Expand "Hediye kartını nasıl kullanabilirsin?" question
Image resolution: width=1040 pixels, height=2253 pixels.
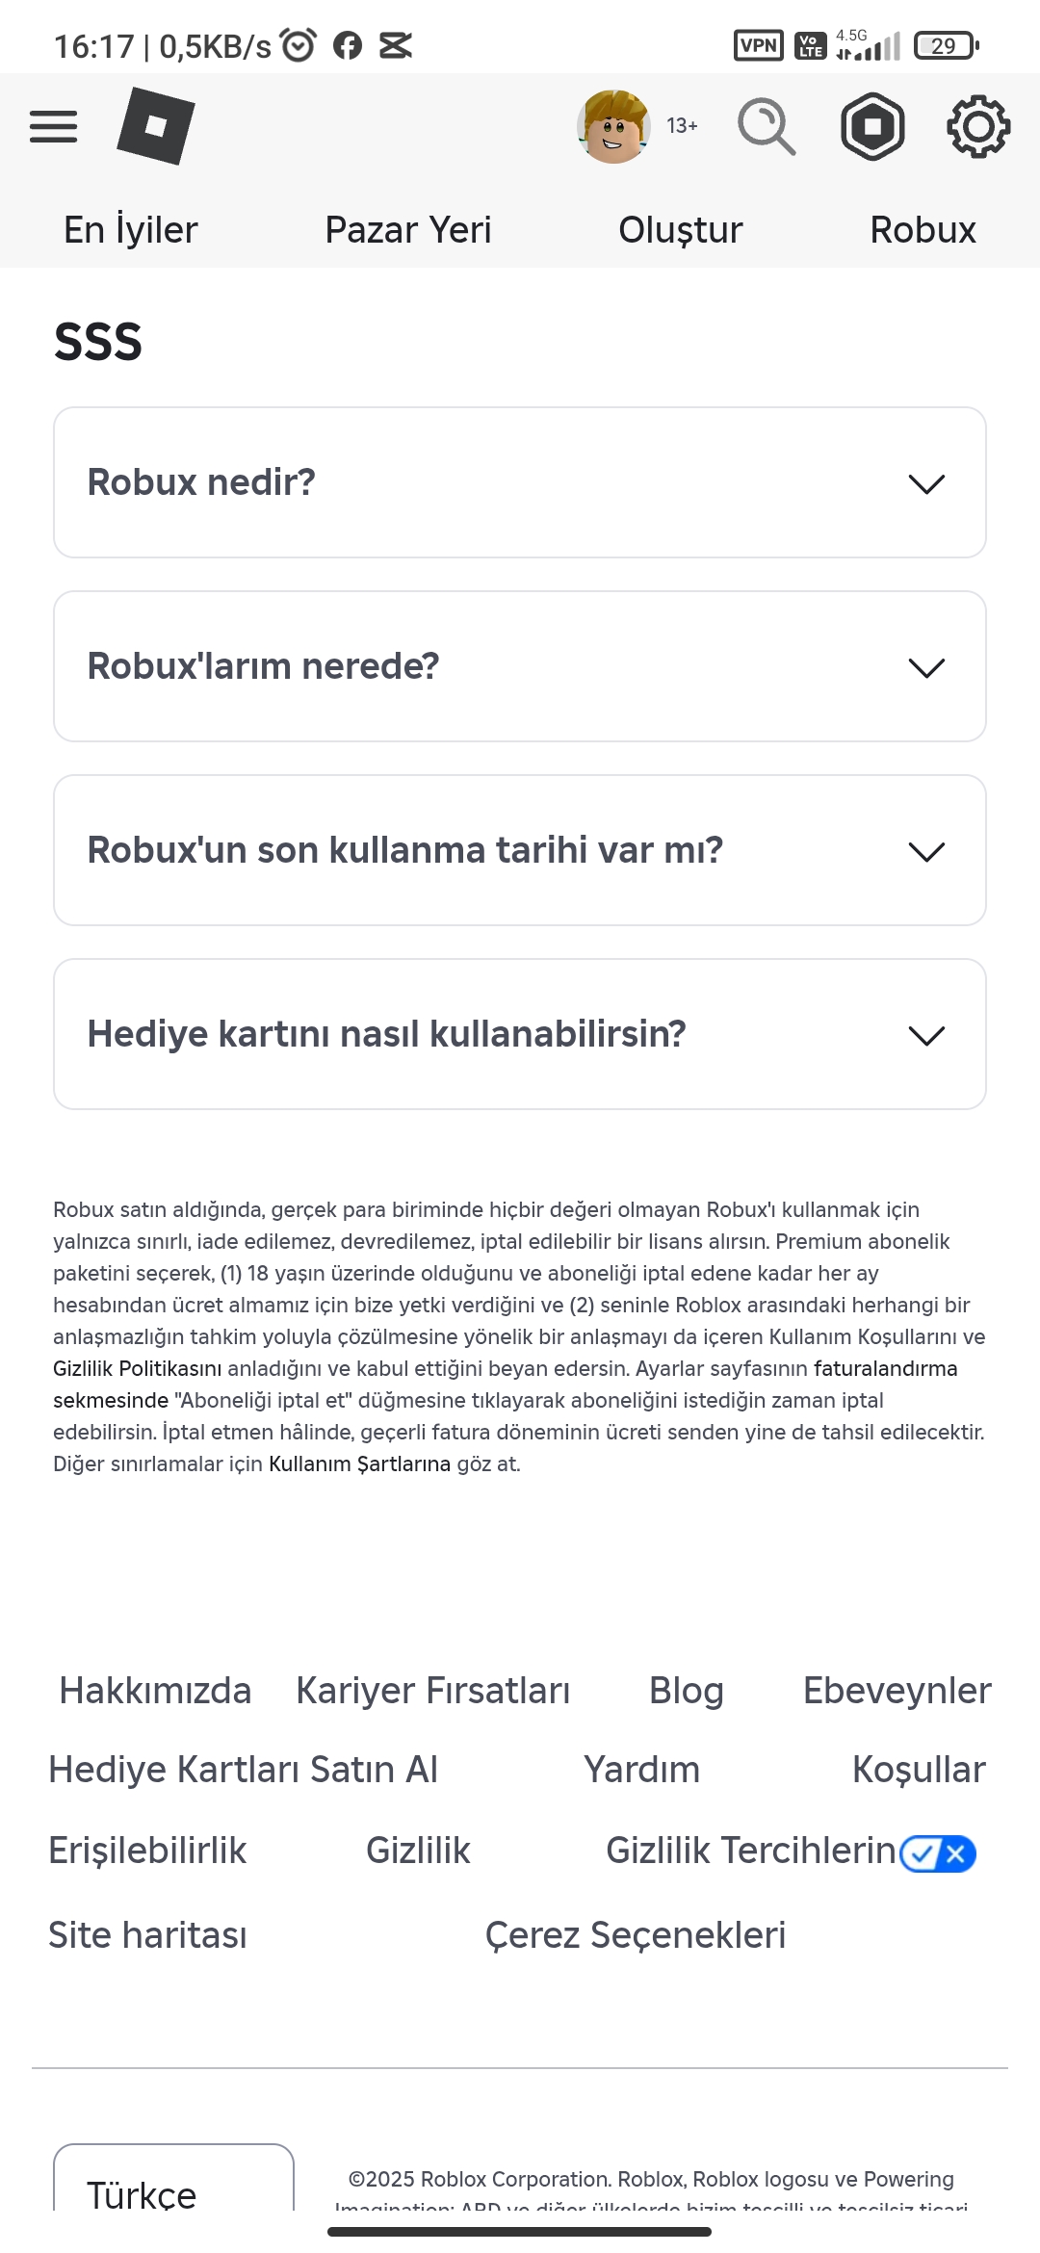tap(520, 1034)
